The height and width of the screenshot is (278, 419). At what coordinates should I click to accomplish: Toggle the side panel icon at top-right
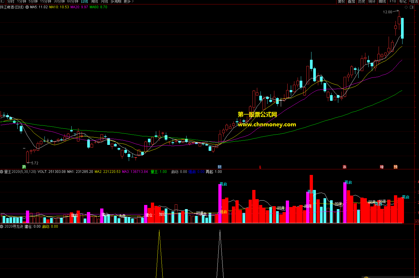[x=411, y=7]
